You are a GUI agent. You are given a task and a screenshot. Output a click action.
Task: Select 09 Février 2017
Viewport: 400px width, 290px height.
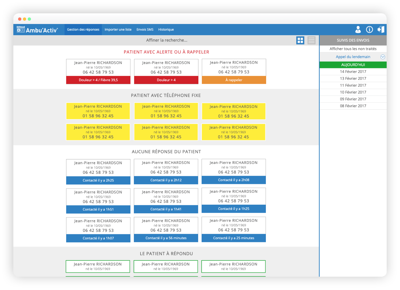click(353, 99)
